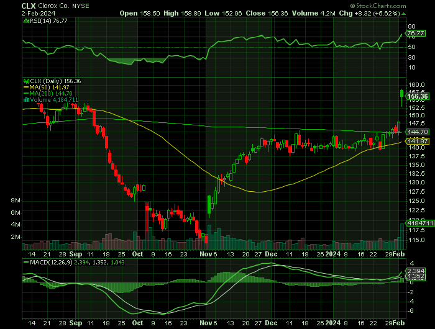Select the Low 152.96 header value
Screen dimensions: 435x329
pyautogui.click(x=223, y=13)
